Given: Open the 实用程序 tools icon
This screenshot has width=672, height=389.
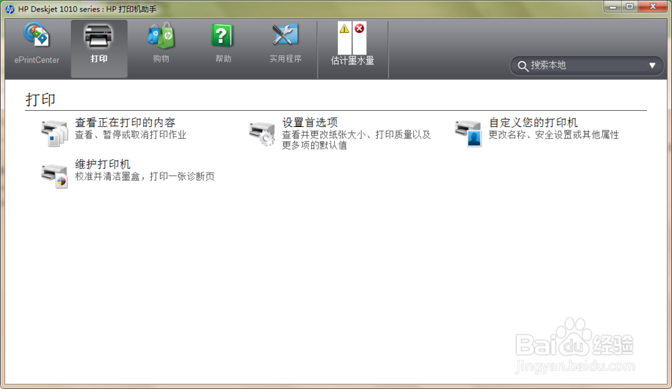Looking at the screenshot, I should click(285, 35).
